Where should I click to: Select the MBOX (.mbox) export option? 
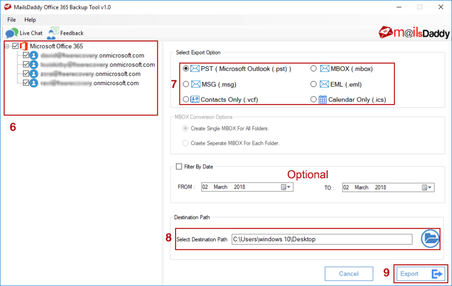[314, 68]
